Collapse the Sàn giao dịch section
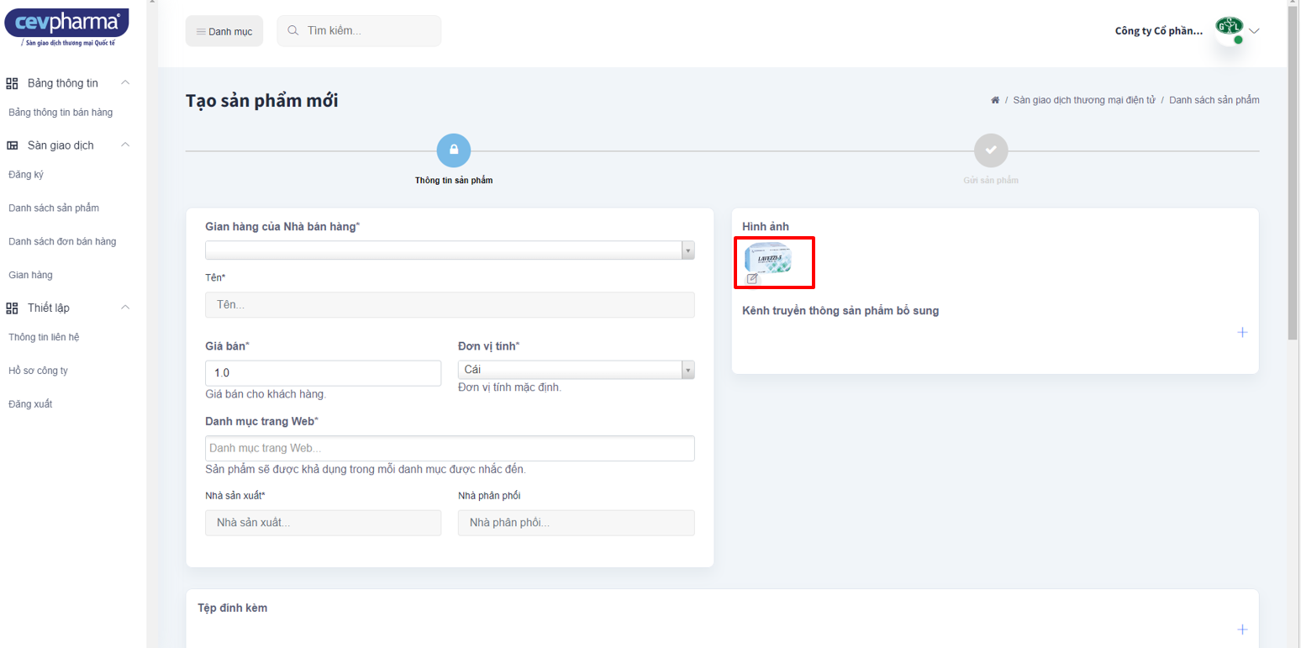Viewport: 1301px width, 648px height. pyautogui.click(x=125, y=145)
